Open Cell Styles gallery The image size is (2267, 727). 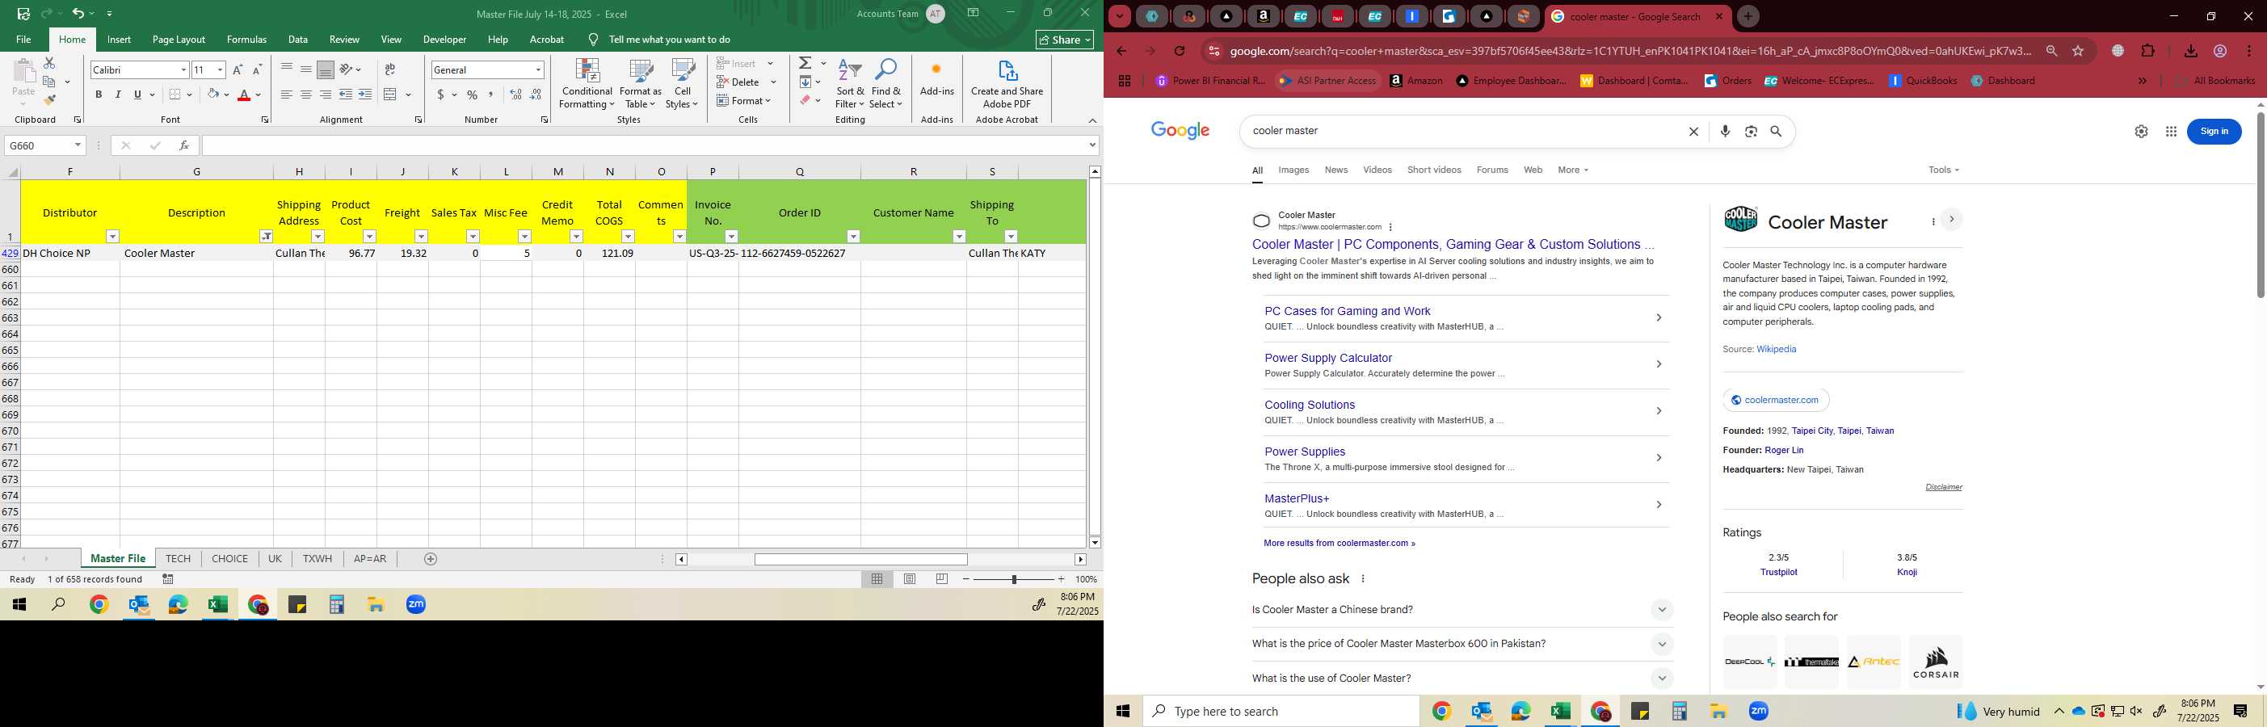(x=682, y=84)
